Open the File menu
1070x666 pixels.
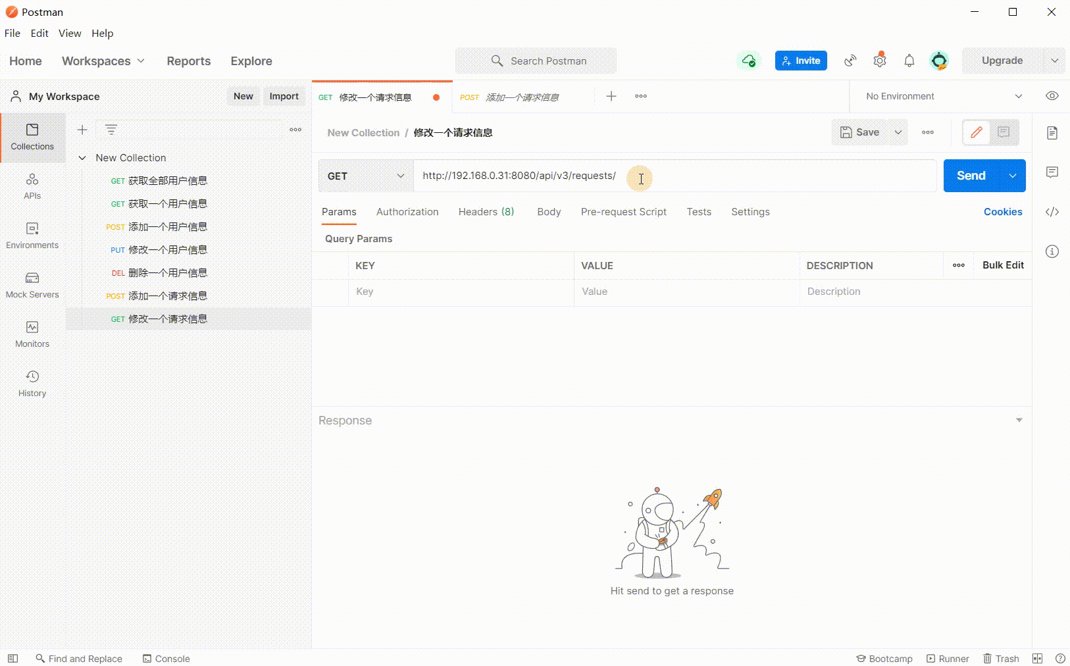click(13, 33)
